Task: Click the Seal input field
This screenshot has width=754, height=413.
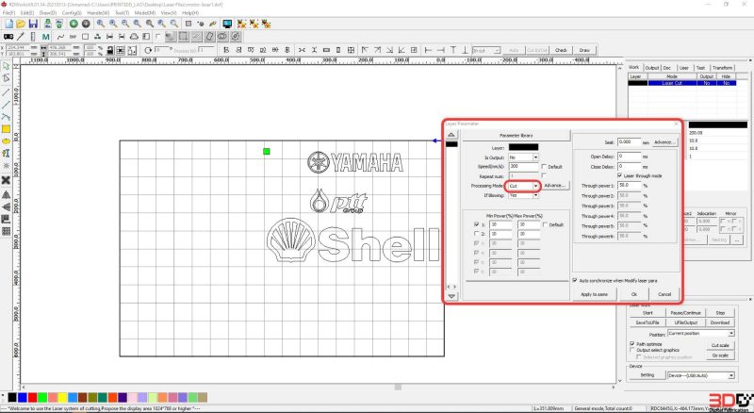Action: 630,142
